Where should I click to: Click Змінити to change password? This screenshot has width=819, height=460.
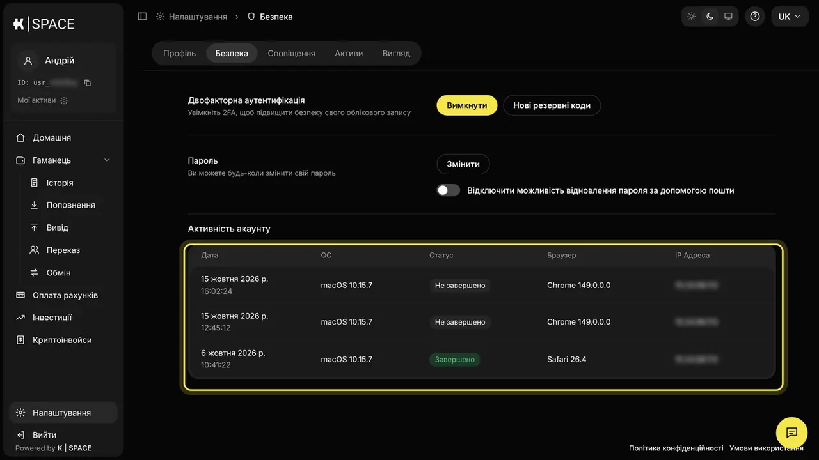[x=463, y=164]
